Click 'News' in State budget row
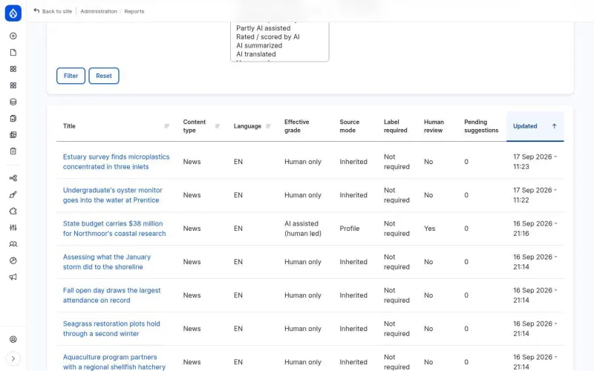 [192, 229]
